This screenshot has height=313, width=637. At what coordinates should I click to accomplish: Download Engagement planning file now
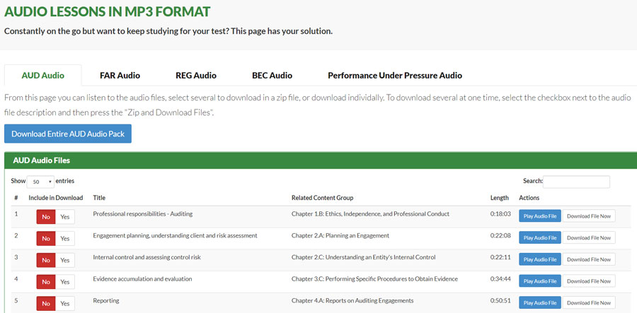click(589, 238)
